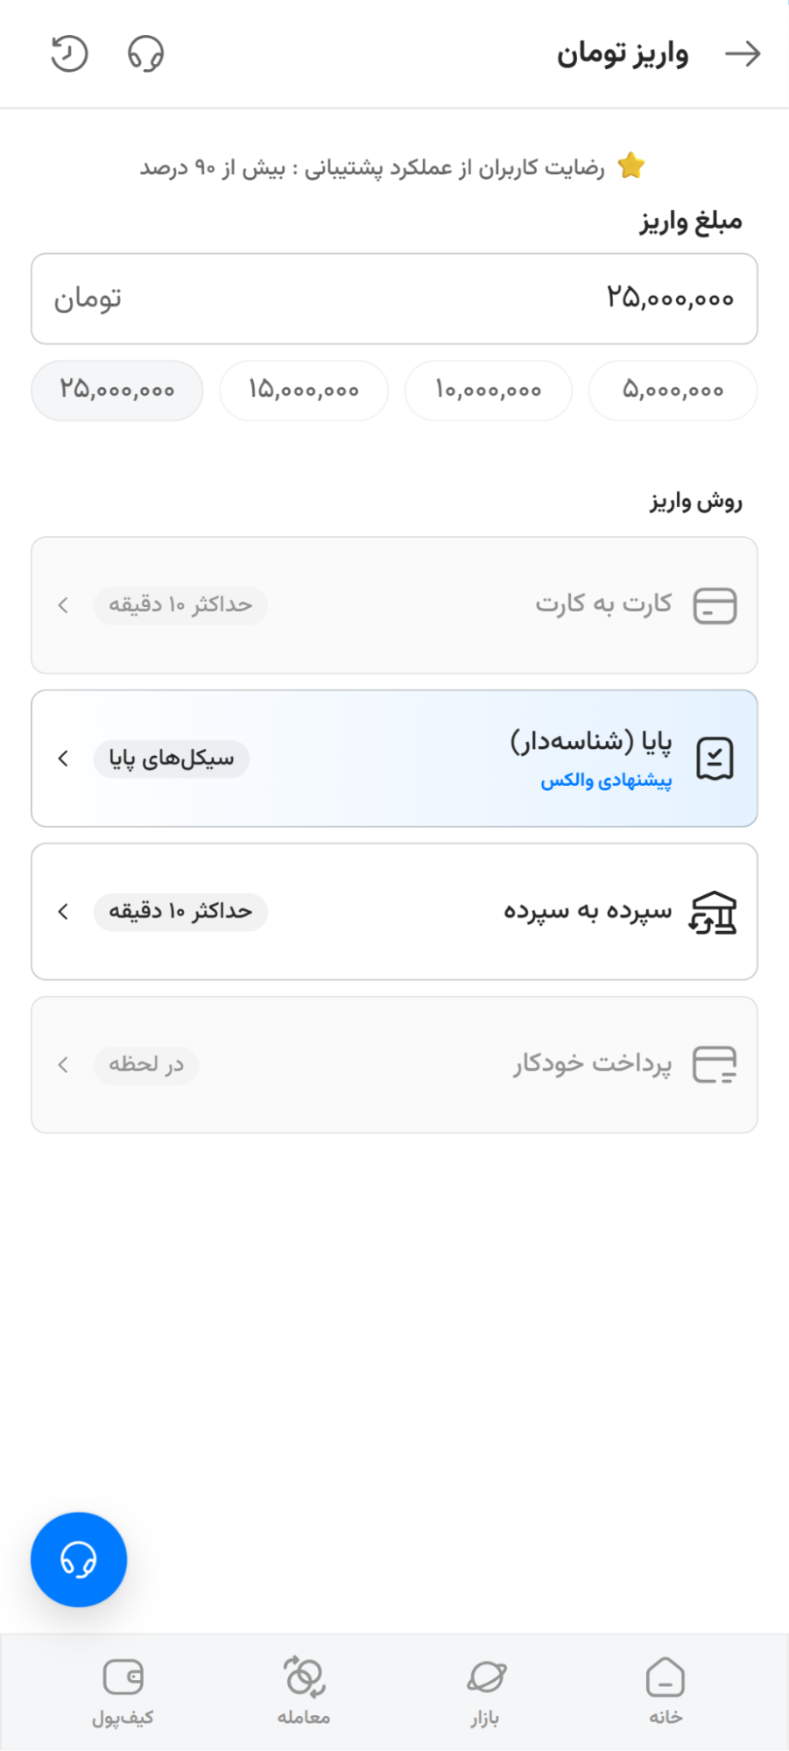Viewport: 789px width, 1751px height.
Task: Open the معامله tab
Action: pyautogui.click(x=304, y=1691)
